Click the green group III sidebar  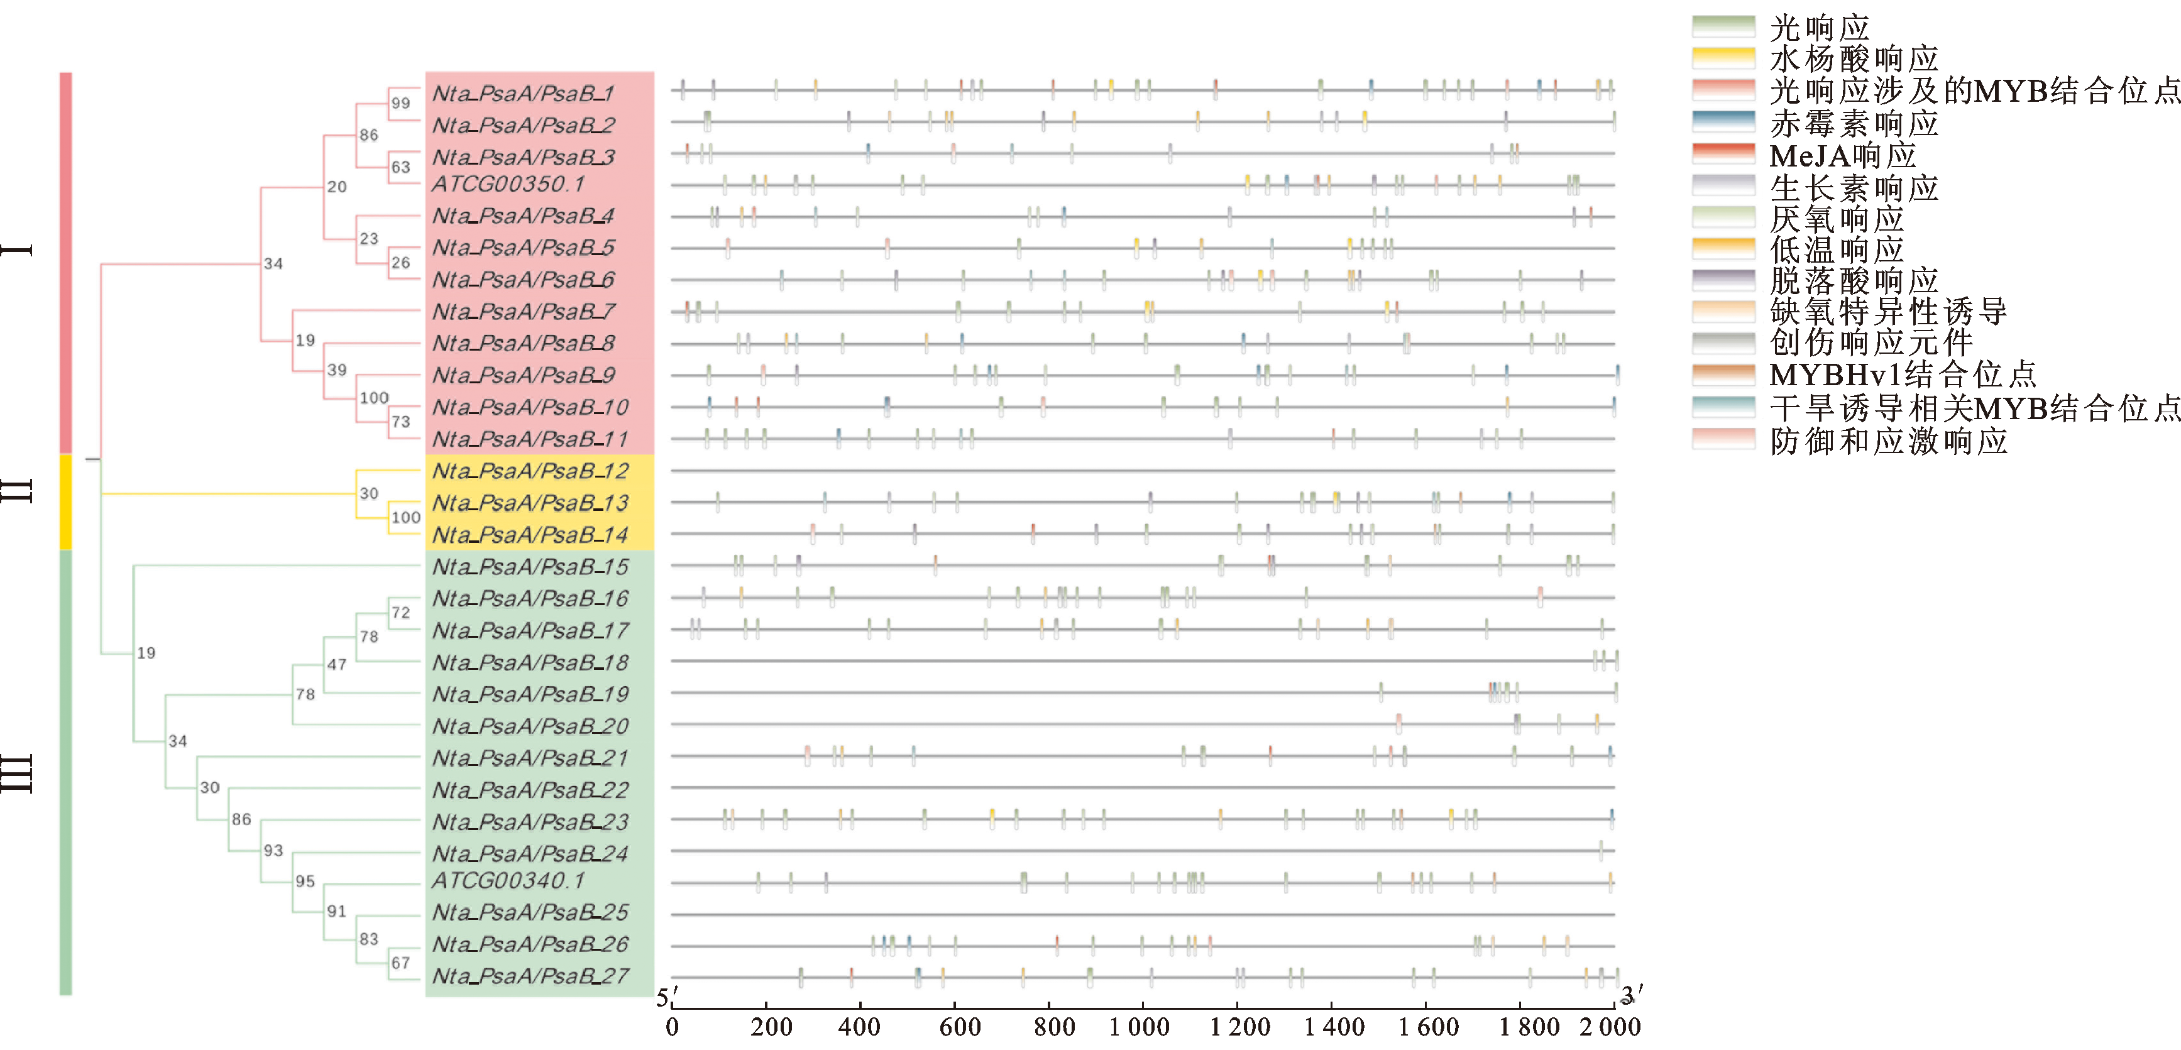(x=66, y=772)
